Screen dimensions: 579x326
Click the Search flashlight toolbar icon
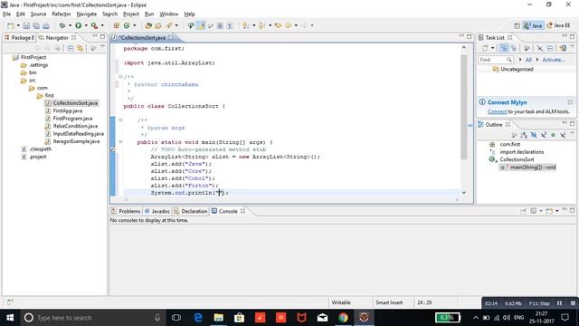coord(169,25)
